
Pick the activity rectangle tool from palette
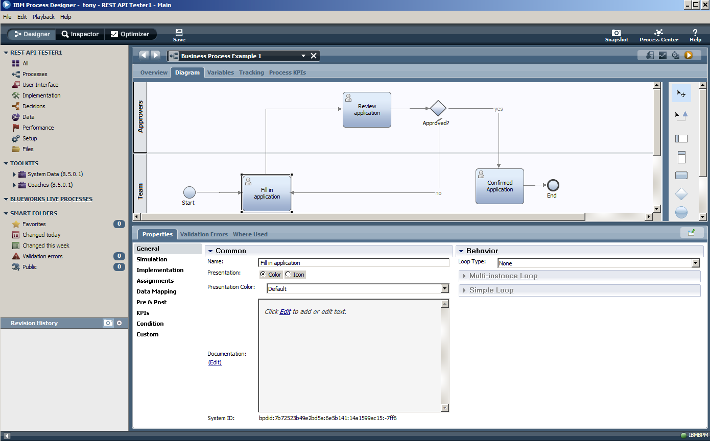click(x=681, y=176)
